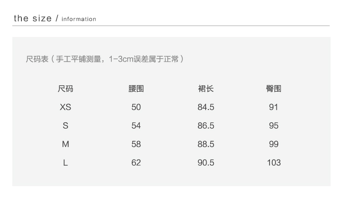Click the L size row label
The height and width of the screenshot is (198, 342).
point(65,162)
